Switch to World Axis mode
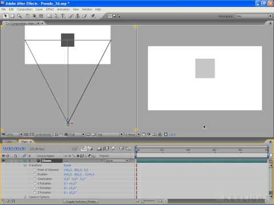The height and width of the screenshot is (205, 274). 114,16
